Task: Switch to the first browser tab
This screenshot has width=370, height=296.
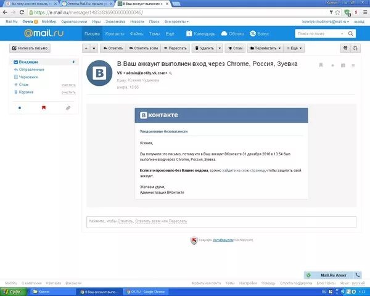Action: pyautogui.click(x=31, y=4)
